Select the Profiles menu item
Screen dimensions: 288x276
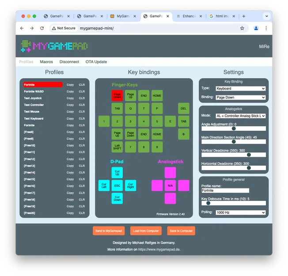26,62
